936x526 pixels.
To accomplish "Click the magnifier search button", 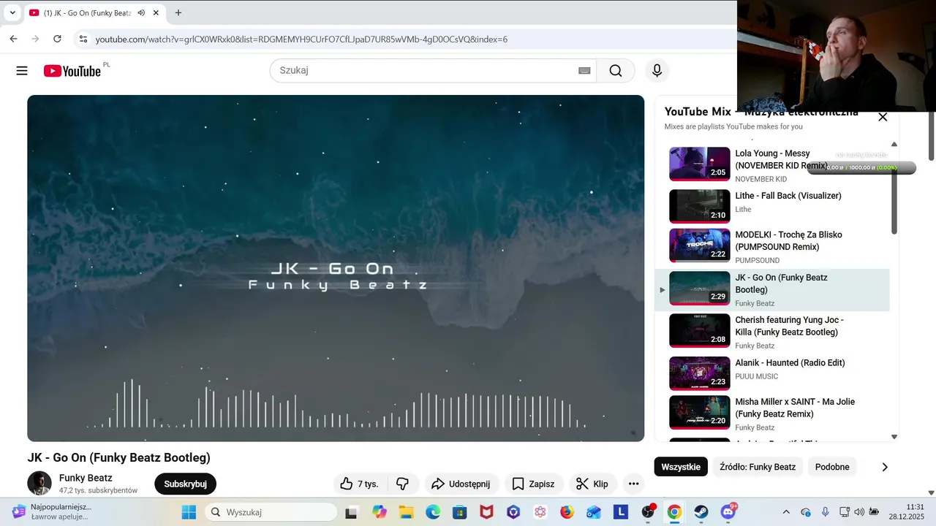I will click(616, 71).
